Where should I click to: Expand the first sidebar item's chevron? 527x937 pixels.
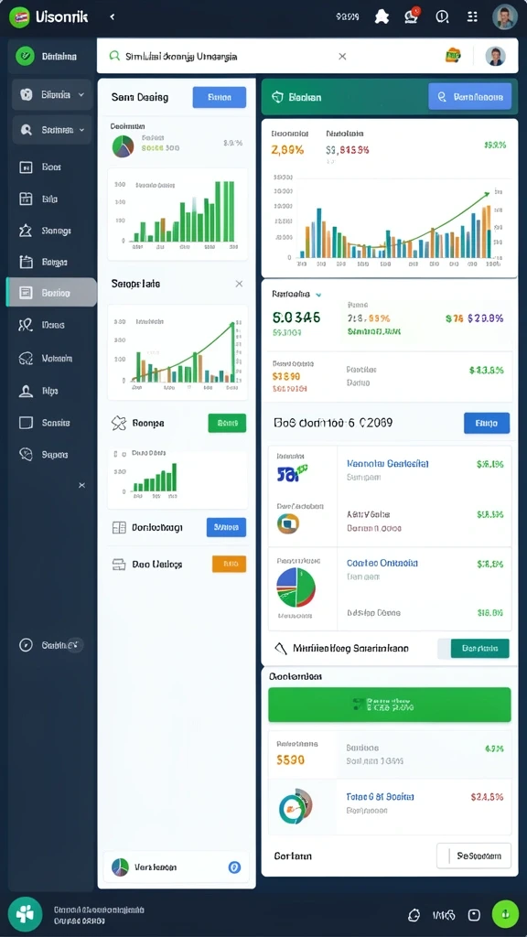81,94
